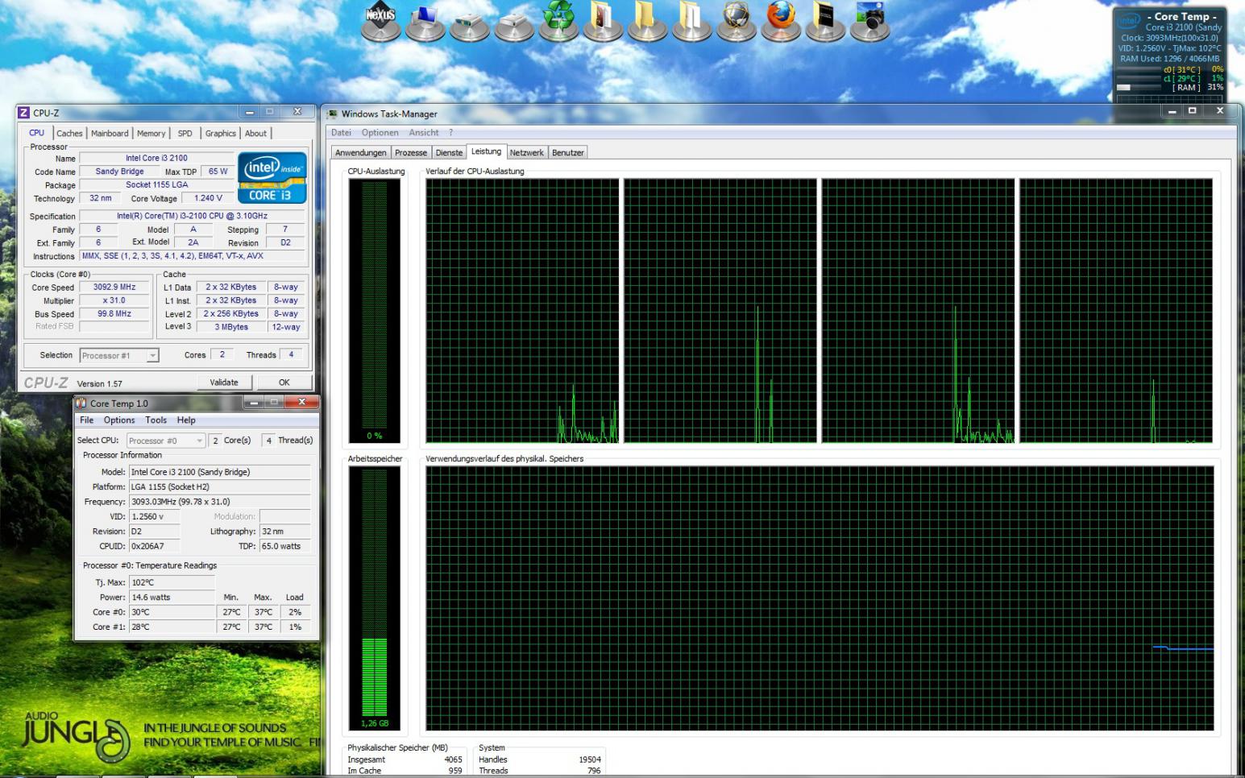Open the Benutzer tab in Task-Manager
This screenshot has height=778, width=1245.
568,152
